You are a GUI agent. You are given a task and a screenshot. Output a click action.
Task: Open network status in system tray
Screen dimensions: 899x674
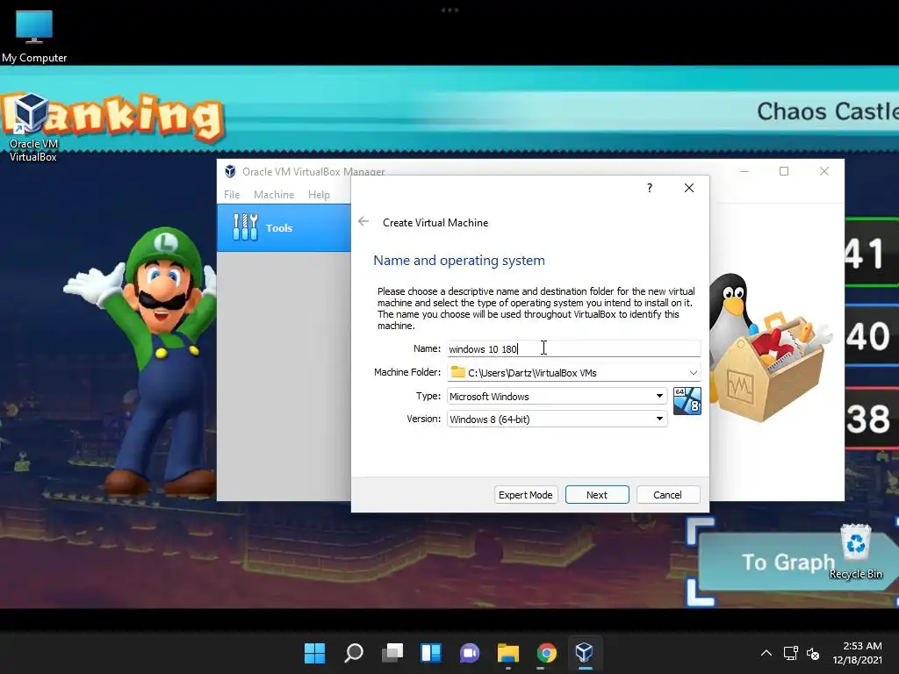pyautogui.click(x=791, y=653)
